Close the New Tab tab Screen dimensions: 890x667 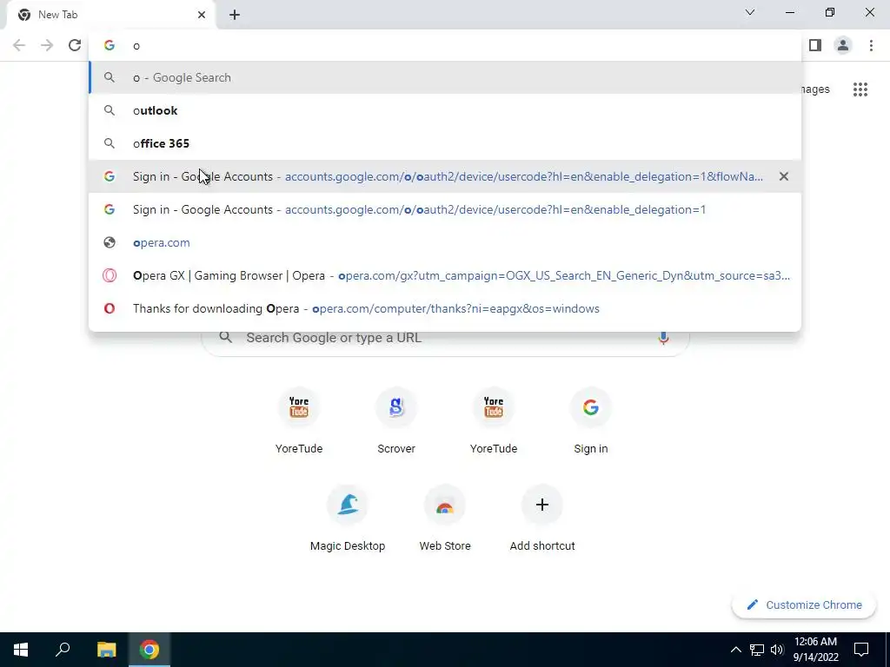202,15
